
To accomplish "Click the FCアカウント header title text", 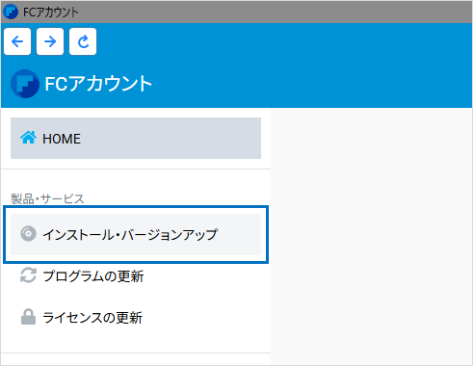I will coord(98,84).
